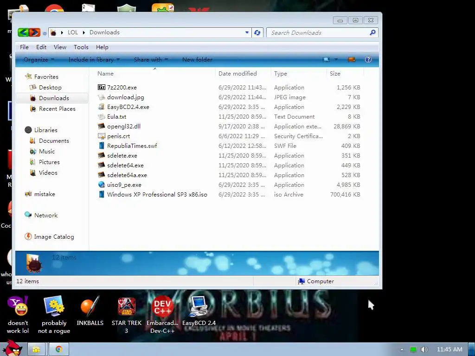Viewport: 475px width, 356px height.
Task: Go forward with the orange arrow button
Action: coord(34,32)
